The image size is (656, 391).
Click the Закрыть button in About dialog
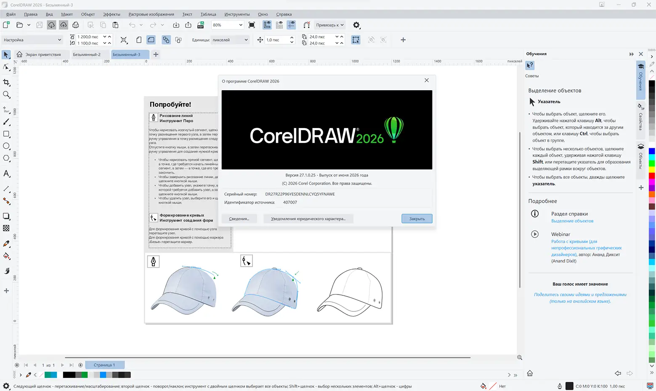(417, 219)
